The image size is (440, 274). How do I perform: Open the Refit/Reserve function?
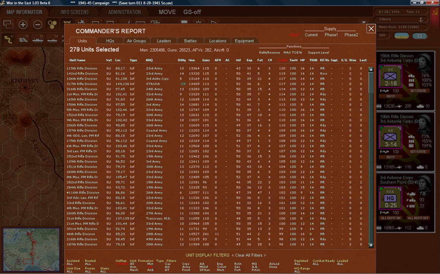269,53
